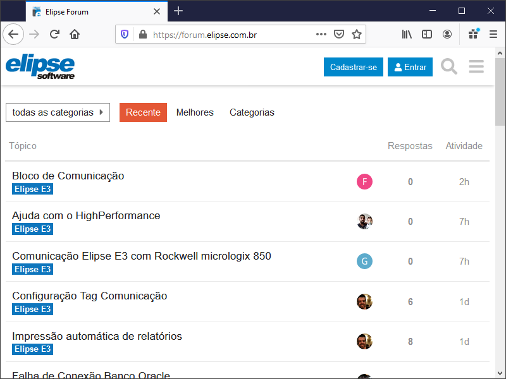
Task: Open the forum hamburger menu
Action: pos(476,66)
